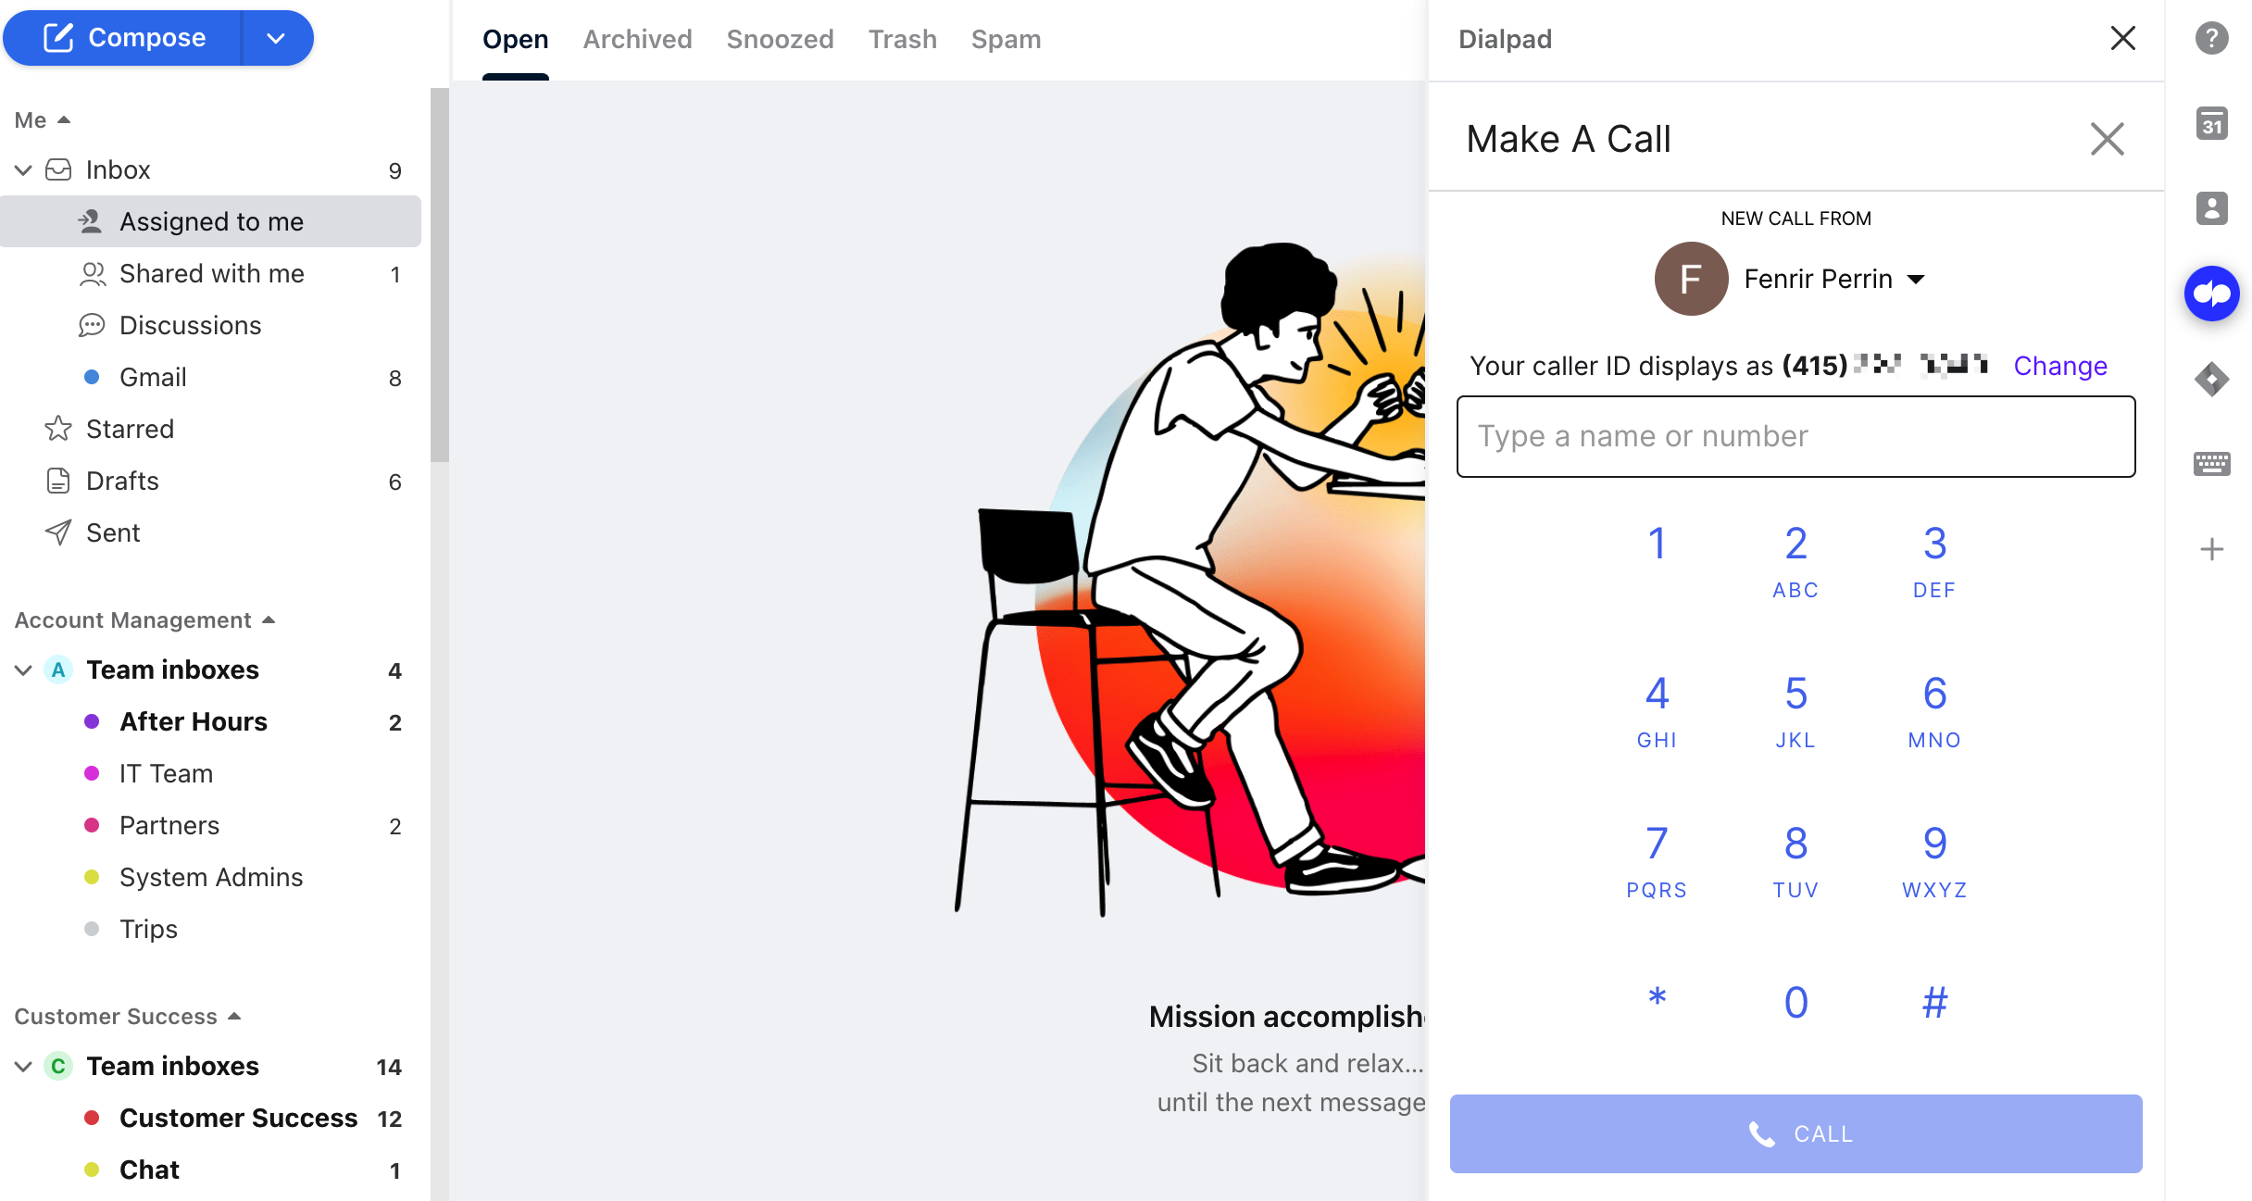This screenshot has width=2252, height=1201.
Task: Open the Assigned to me inbox
Action: (211, 220)
